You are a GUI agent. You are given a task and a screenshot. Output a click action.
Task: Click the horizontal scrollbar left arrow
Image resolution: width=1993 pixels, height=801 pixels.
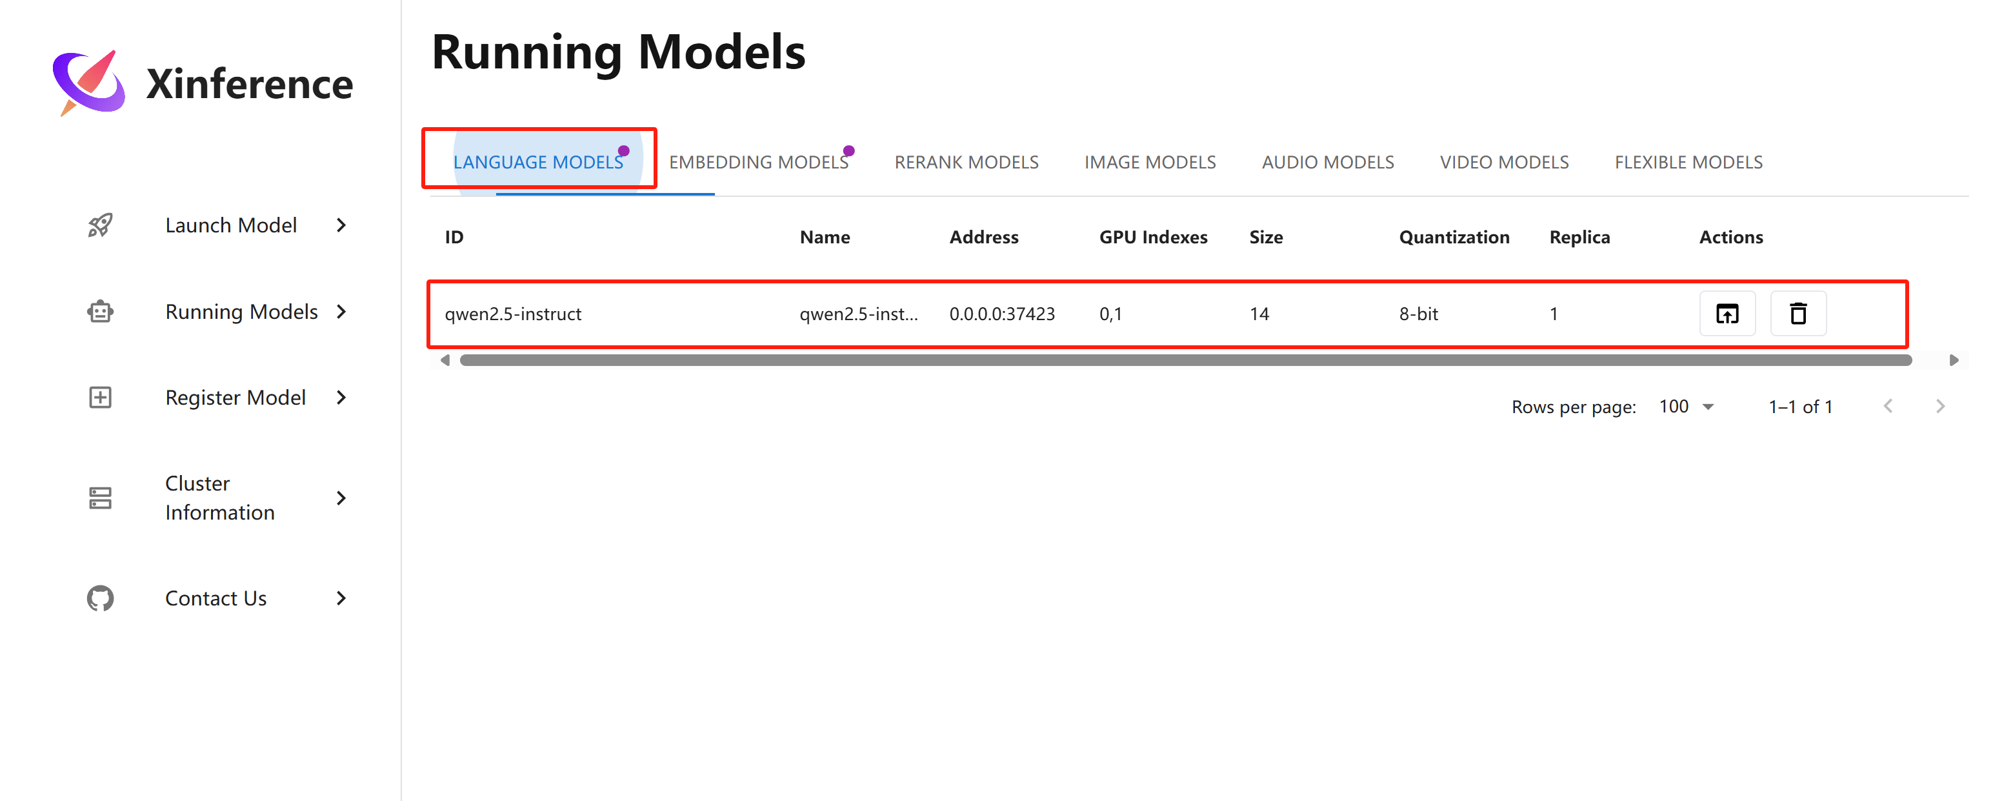pos(445,360)
